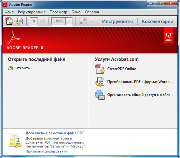The image size is (180, 158).
Task: Click the CreatePDF Online link
Action: [x=122, y=69]
